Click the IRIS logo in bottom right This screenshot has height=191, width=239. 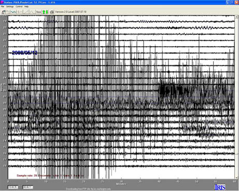(x=220, y=187)
